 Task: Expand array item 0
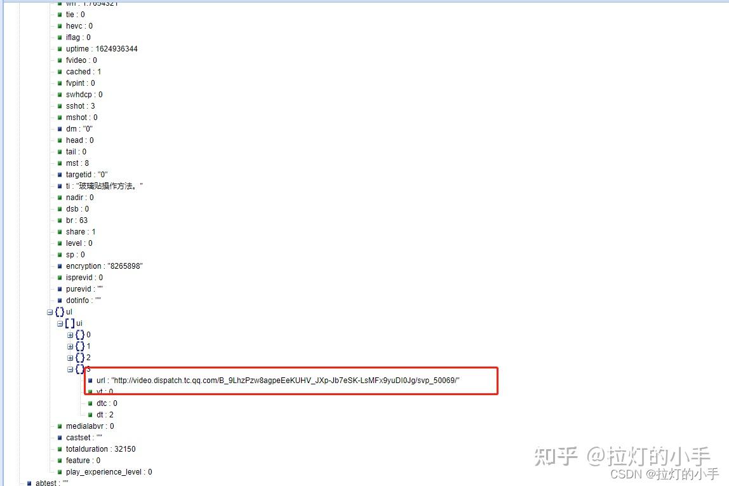(70, 335)
